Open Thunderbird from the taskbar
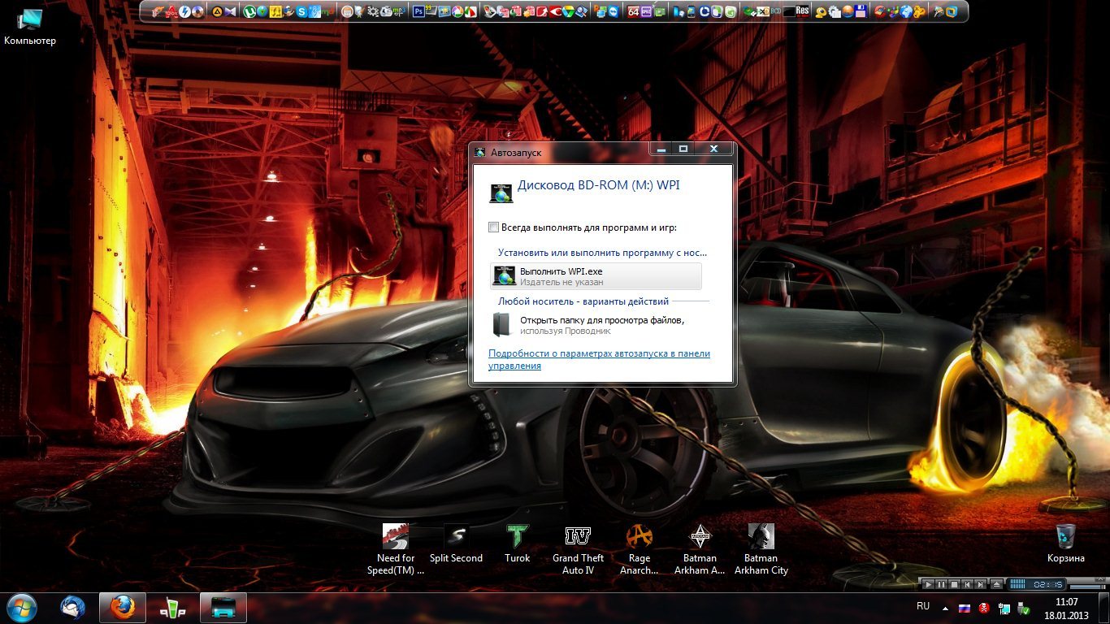 pos(73,608)
